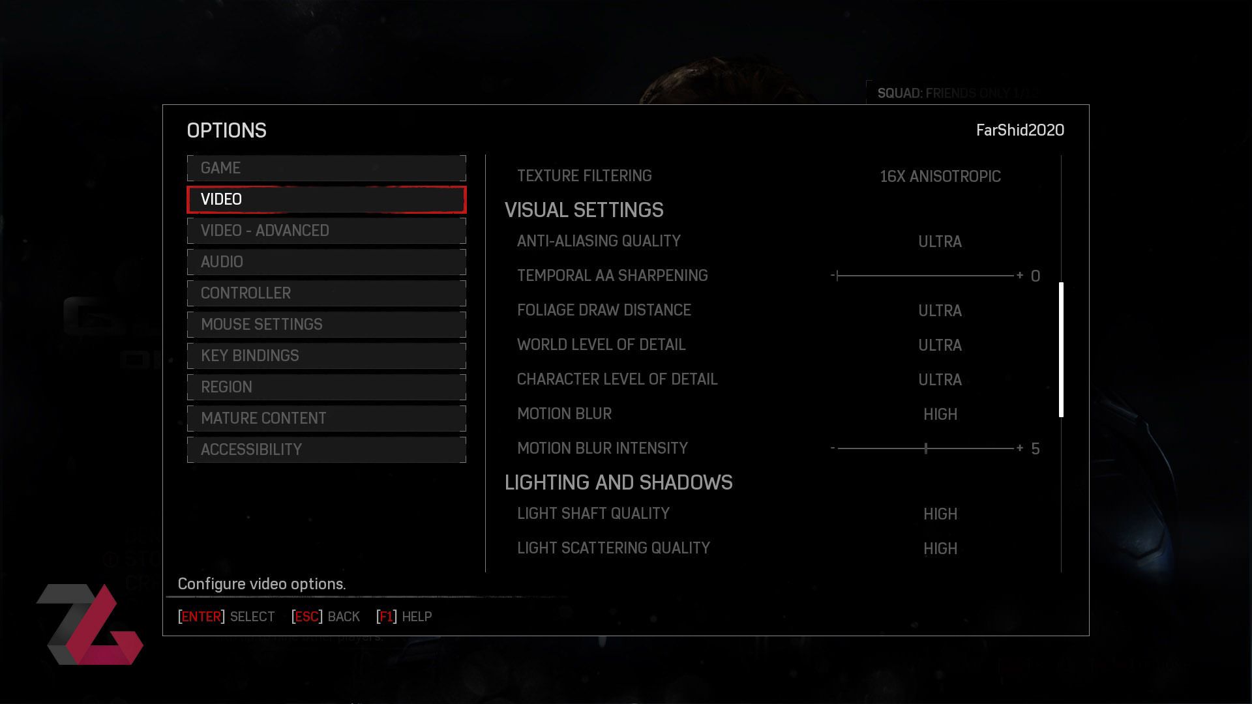Navigate to AUDIO settings

coord(326,261)
